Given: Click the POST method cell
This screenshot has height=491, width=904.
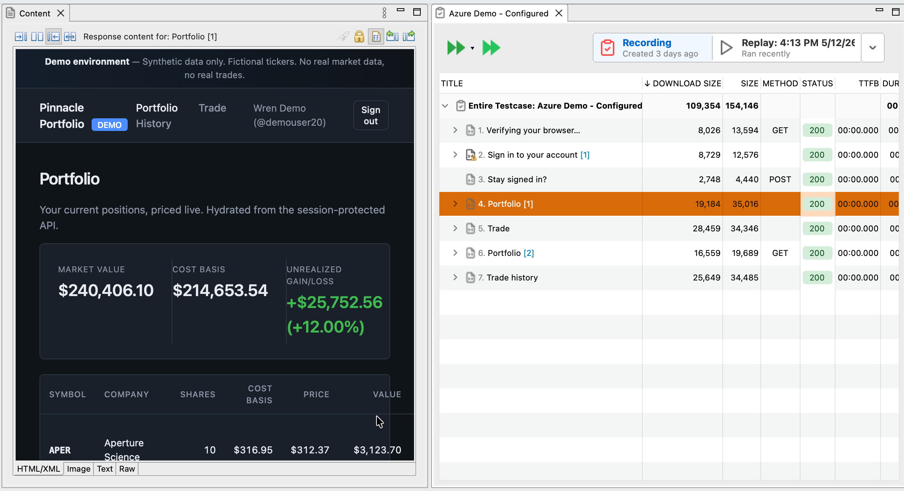Looking at the screenshot, I should coord(780,179).
